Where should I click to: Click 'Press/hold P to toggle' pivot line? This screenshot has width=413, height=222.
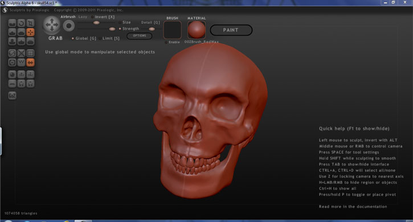coord(357,195)
